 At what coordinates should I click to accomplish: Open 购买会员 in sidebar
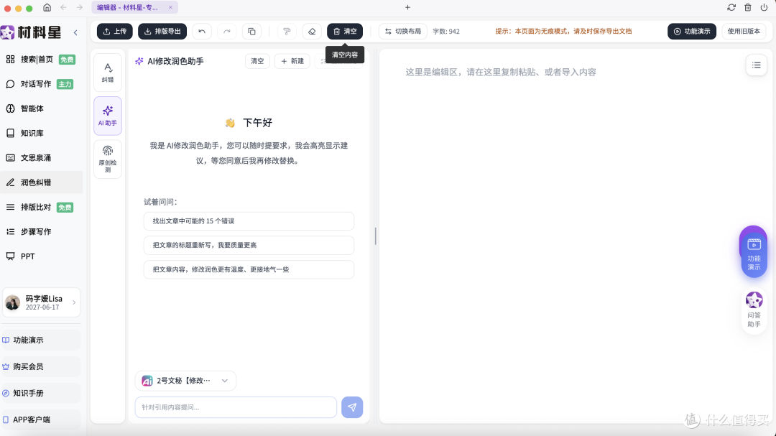41,367
